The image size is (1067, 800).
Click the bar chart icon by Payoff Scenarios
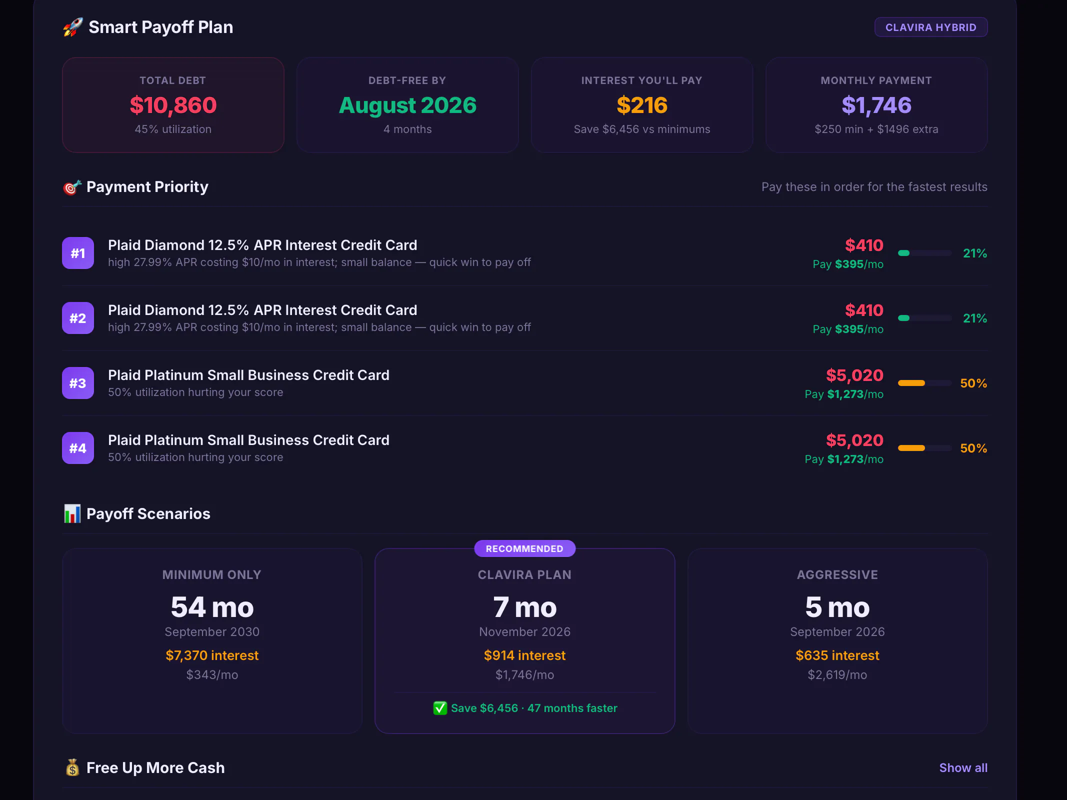(x=72, y=513)
